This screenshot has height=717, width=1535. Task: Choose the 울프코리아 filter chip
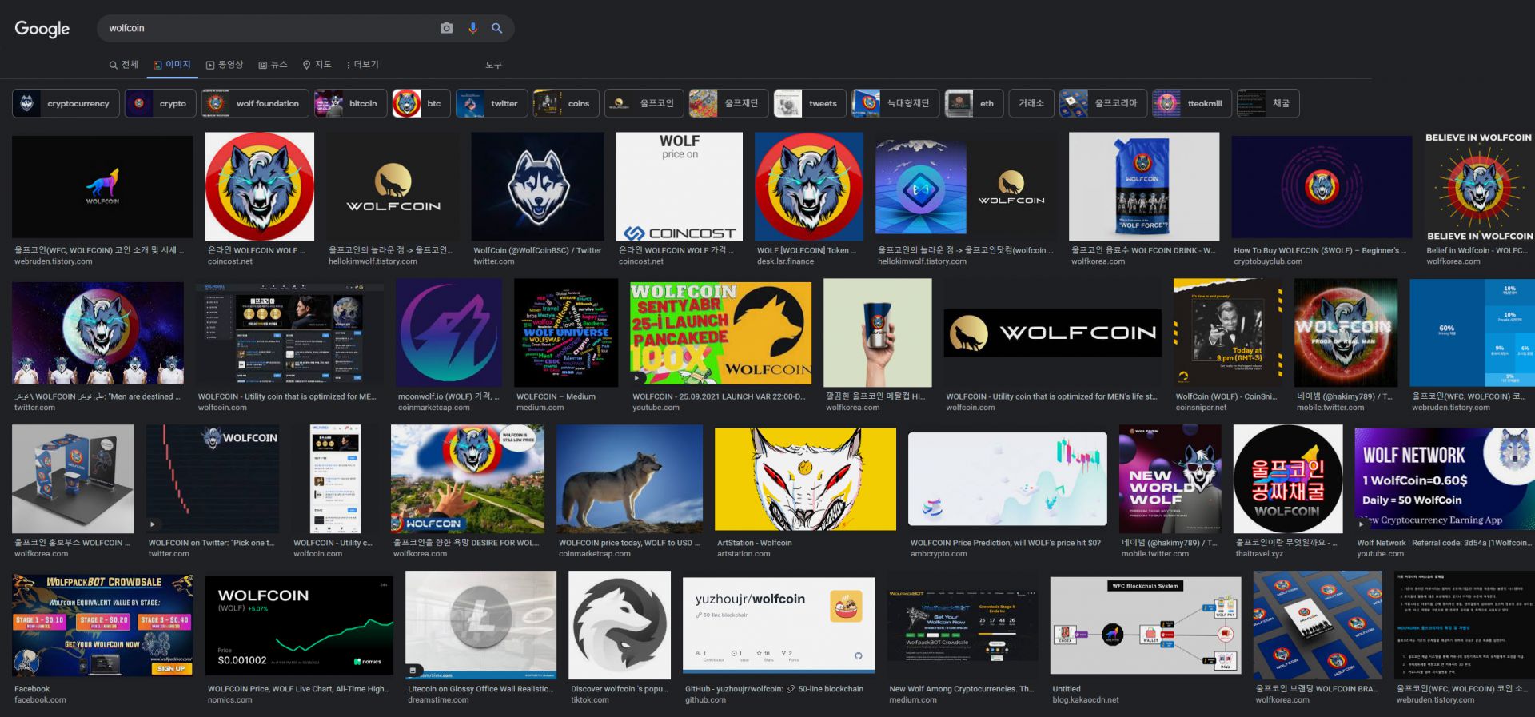(x=1103, y=103)
